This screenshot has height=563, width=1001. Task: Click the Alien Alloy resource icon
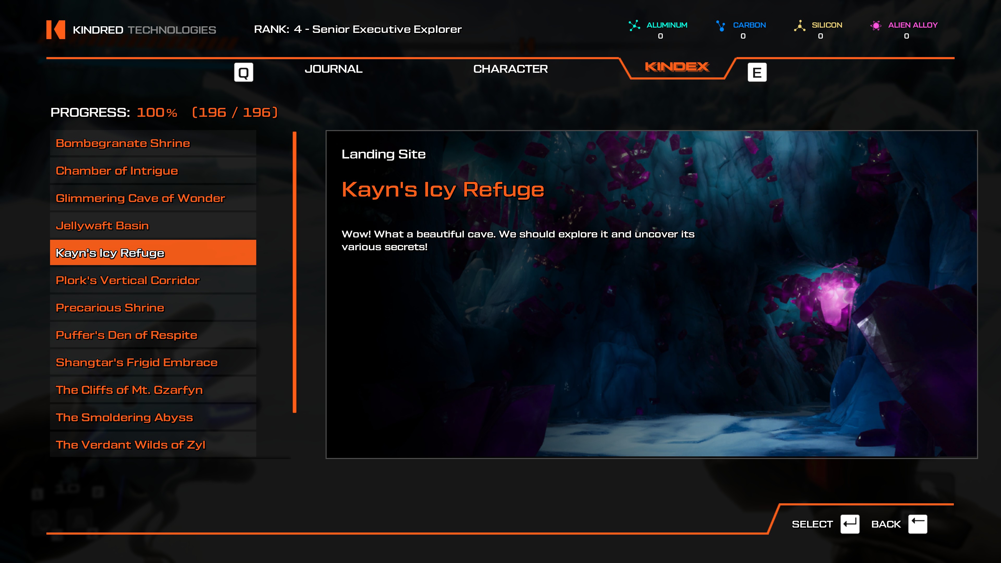pyautogui.click(x=876, y=26)
